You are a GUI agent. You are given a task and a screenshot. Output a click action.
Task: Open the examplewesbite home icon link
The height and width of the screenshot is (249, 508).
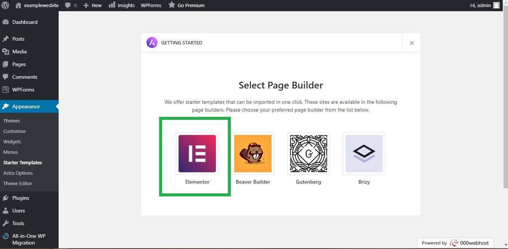[18, 5]
